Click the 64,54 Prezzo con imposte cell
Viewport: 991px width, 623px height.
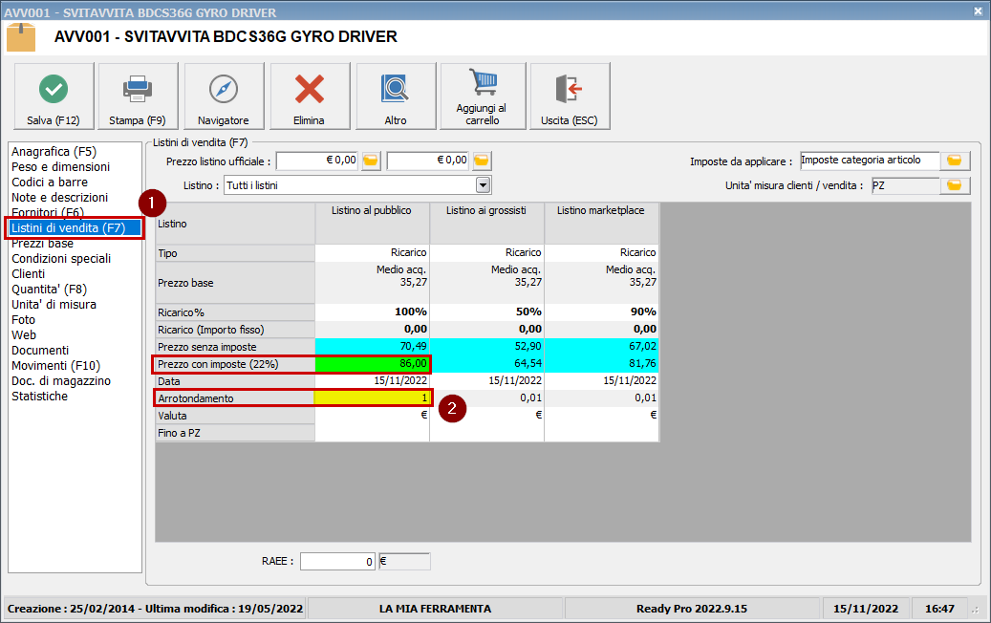coord(486,364)
